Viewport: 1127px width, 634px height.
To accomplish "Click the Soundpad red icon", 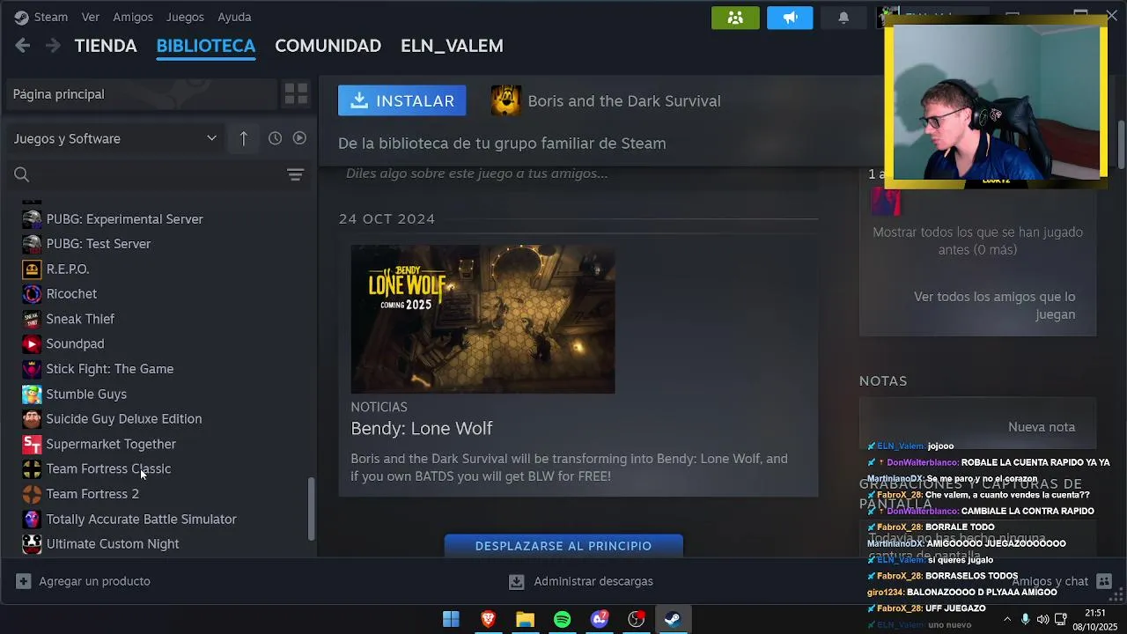I will click(x=32, y=344).
